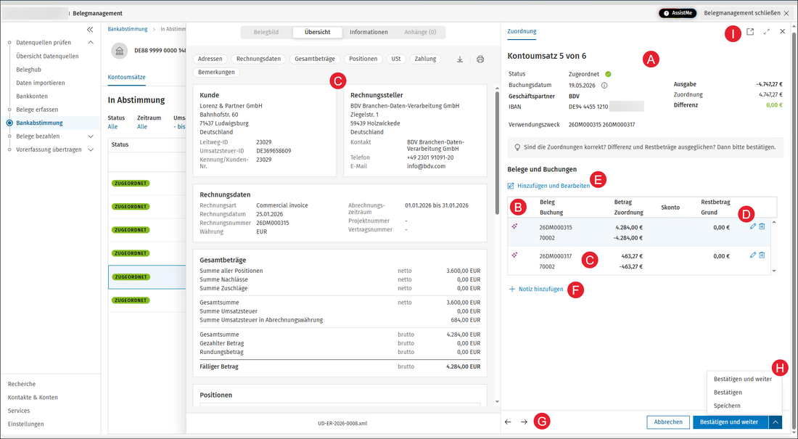The height and width of the screenshot is (439, 798).
Task: Switch to the Informationen tab
Action: point(369,32)
